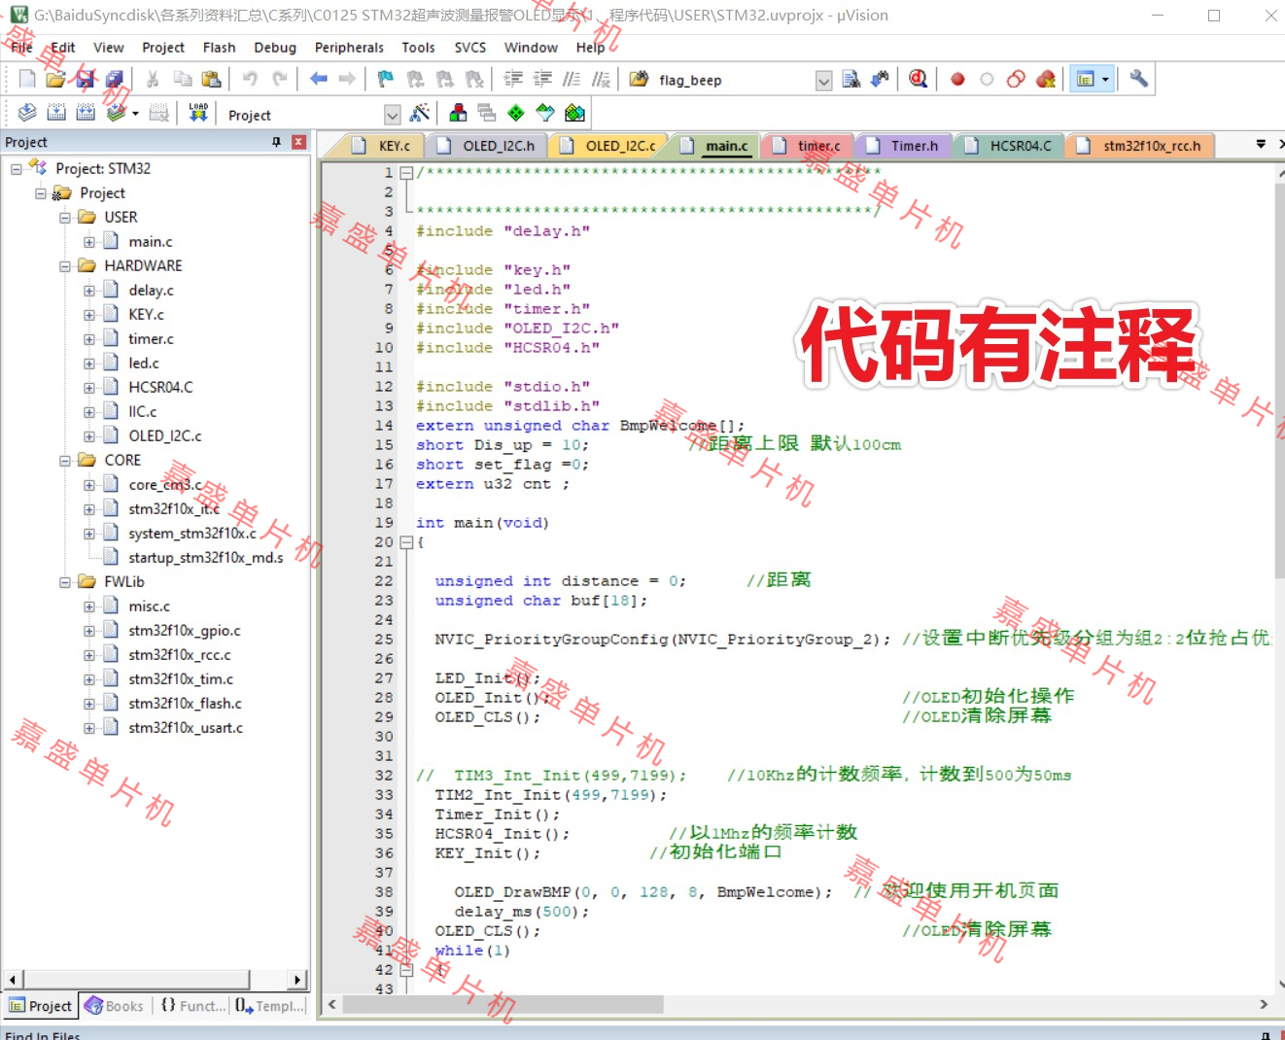Click the Download to flash (LOAD) icon
1285x1040 pixels.
pos(198,113)
